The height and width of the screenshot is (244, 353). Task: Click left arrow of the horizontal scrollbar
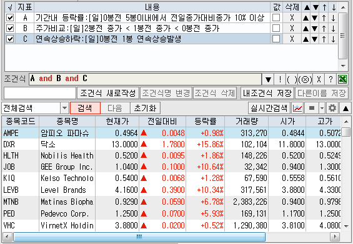(7, 237)
